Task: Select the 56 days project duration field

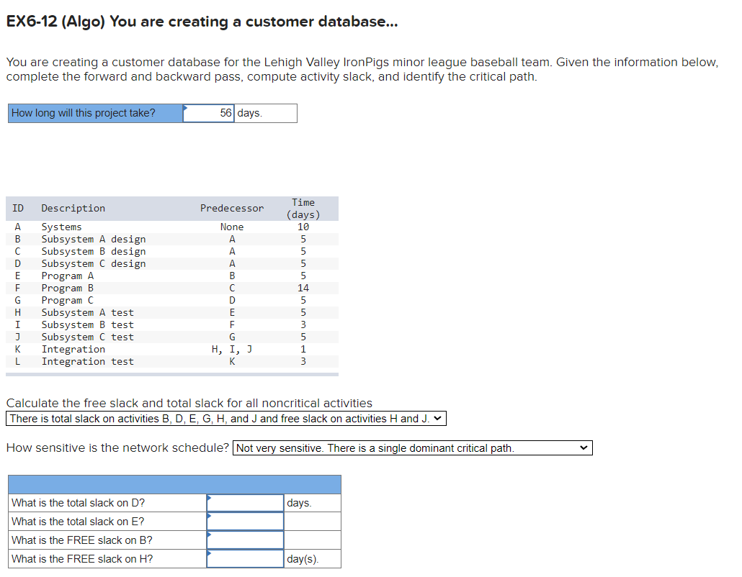Action: tap(209, 113)
